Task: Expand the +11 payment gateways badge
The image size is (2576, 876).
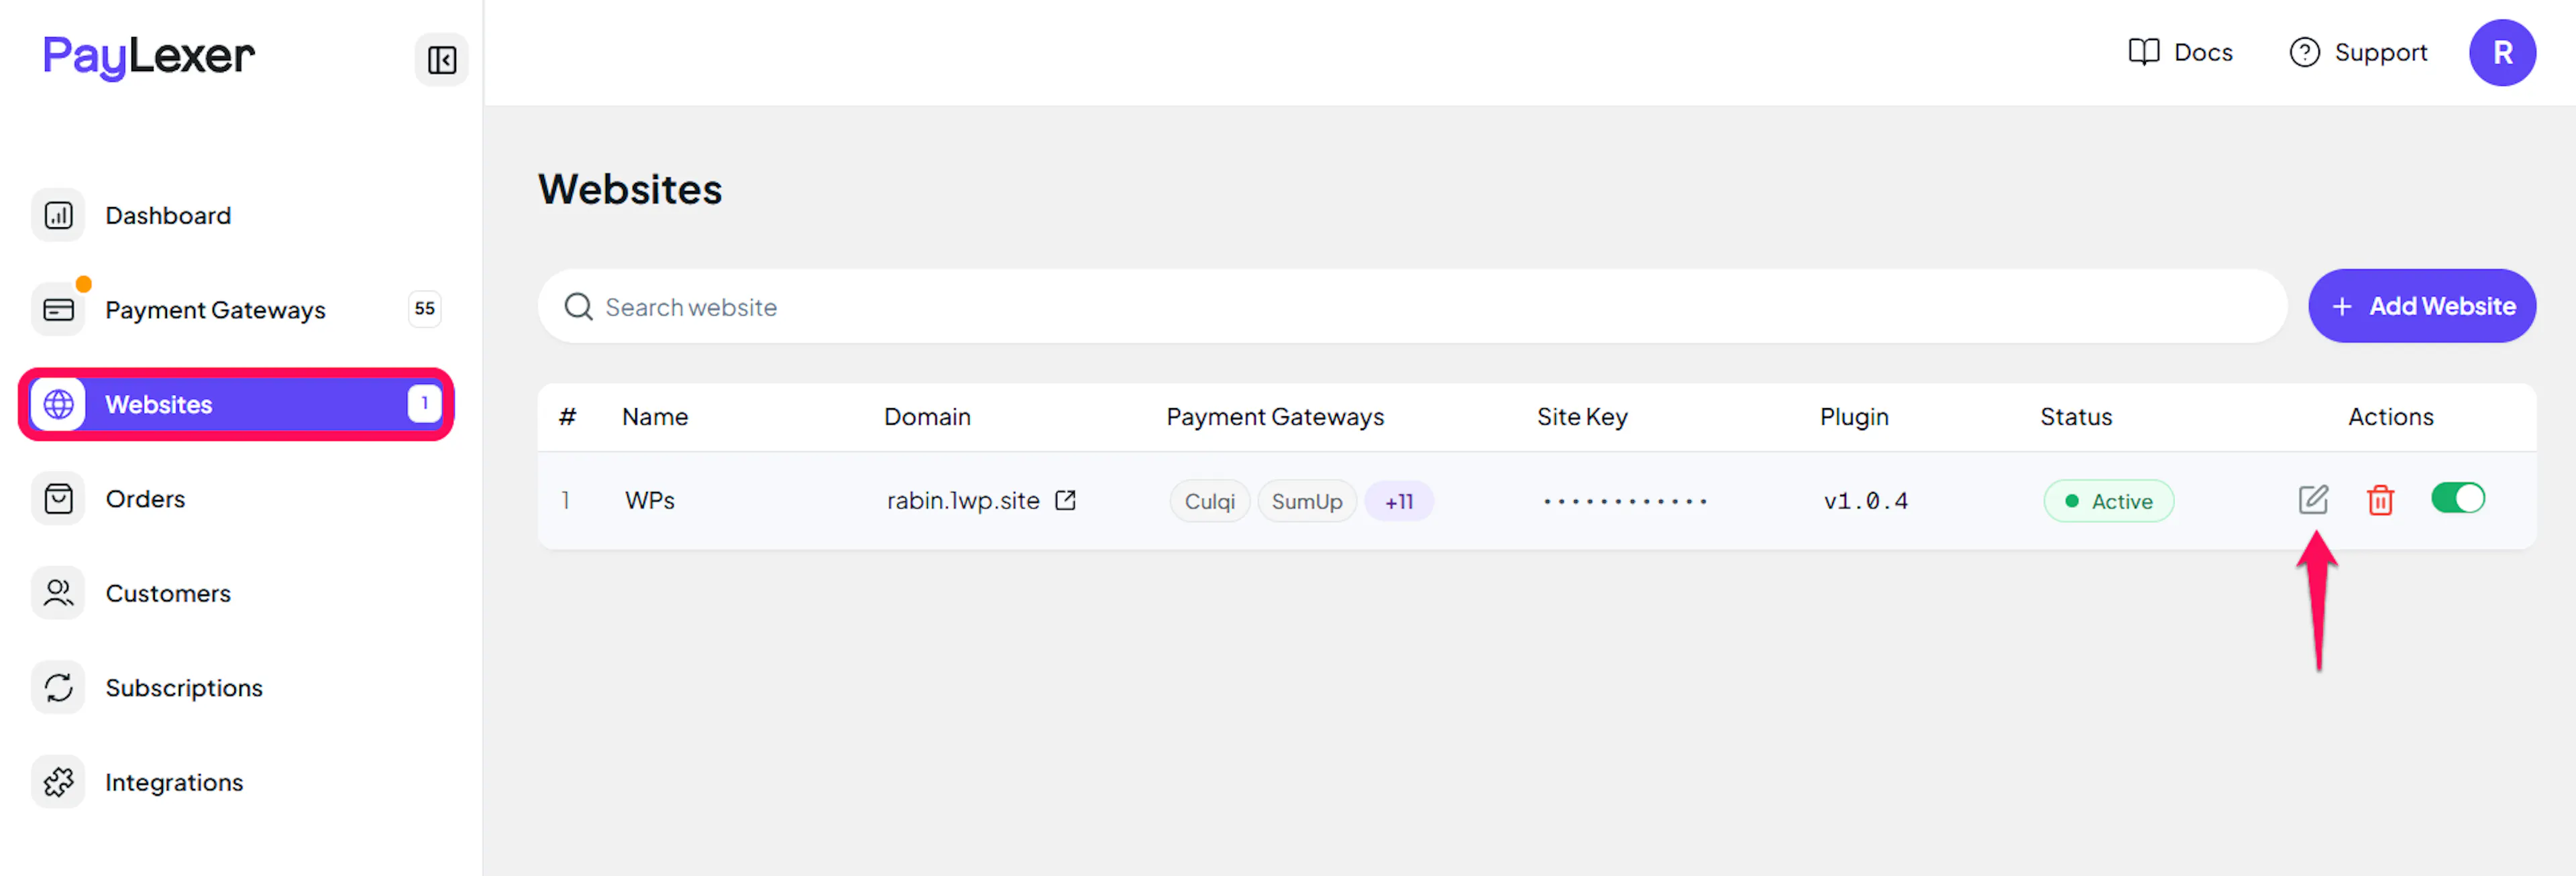Action: point(1398,501)
